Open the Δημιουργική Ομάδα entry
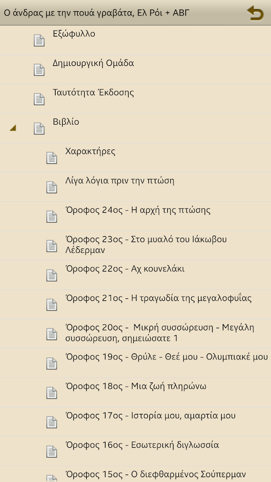This screenshot has width=271, height=482. (x=135, y=70)
